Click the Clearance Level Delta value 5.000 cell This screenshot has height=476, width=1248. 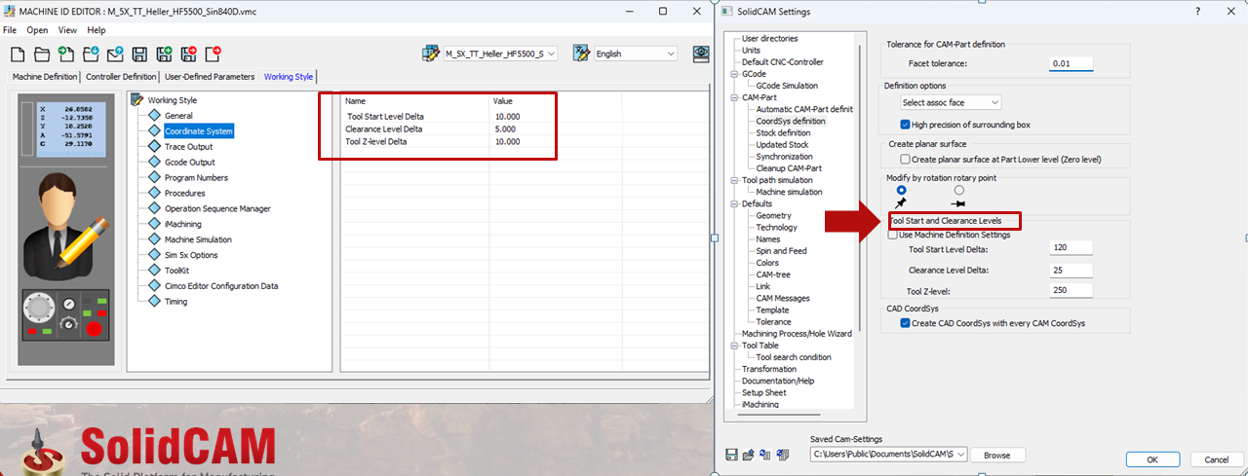[505, 129]
